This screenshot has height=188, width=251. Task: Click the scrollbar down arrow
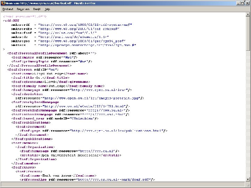tap(248, 179)
